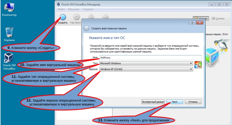Close the create virtual machine dialog
The width and height of the screenshot is (232, 125).
[200, 23]
